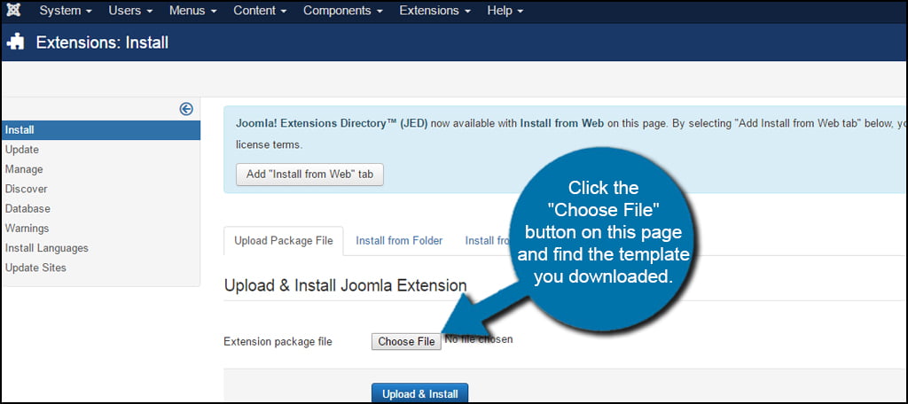Open the Menus dropdown
Screen dimensions: 908x404
point(192,11)
